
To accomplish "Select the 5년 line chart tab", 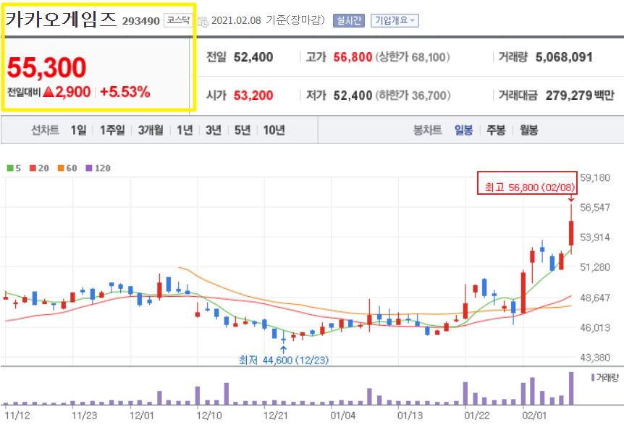I will 243,130.
